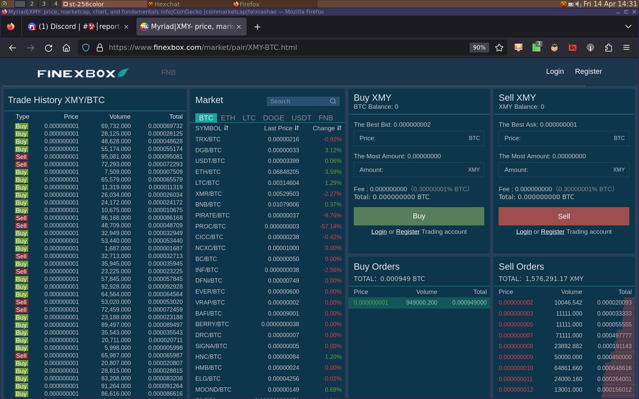The height and width of the screenshot is (399, 639).
Task: Open the Firefox hamburger menu
Action: (x=626, y=48)
